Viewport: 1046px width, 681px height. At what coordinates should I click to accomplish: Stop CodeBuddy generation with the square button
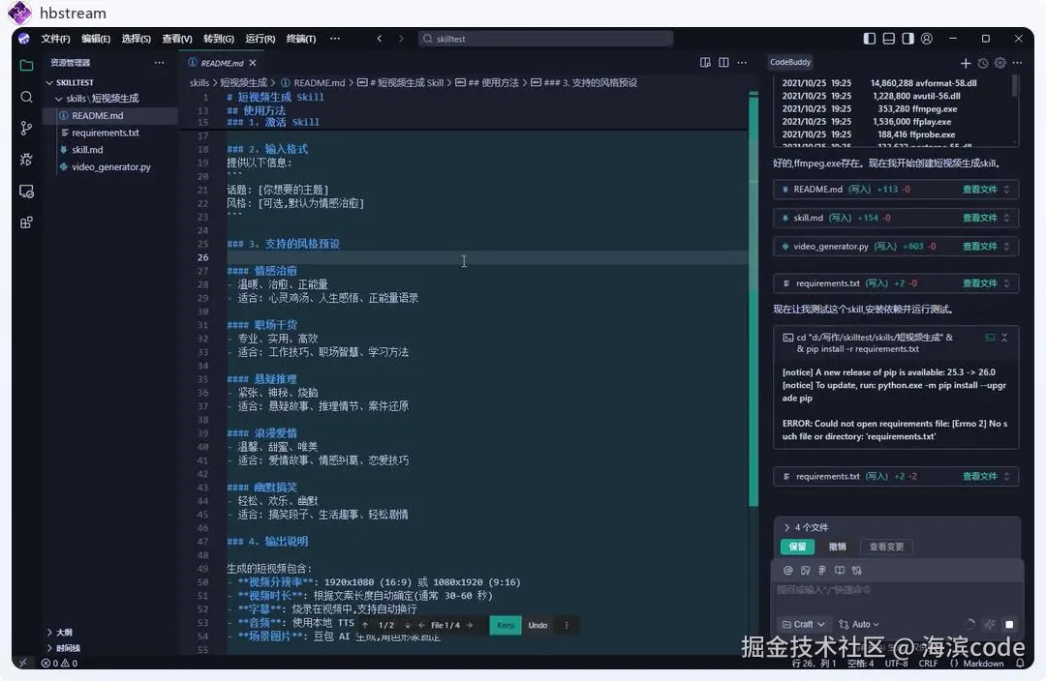pyautogui.click(x=1008, y=624)
